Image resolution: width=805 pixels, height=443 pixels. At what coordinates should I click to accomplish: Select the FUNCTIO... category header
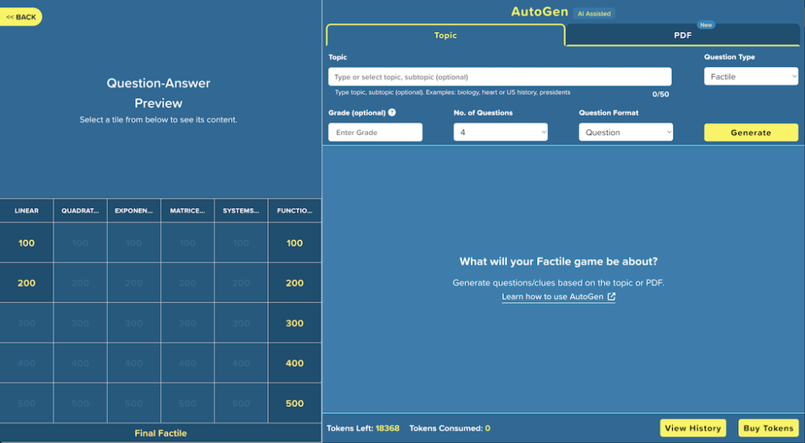click(x=295, y=211)
